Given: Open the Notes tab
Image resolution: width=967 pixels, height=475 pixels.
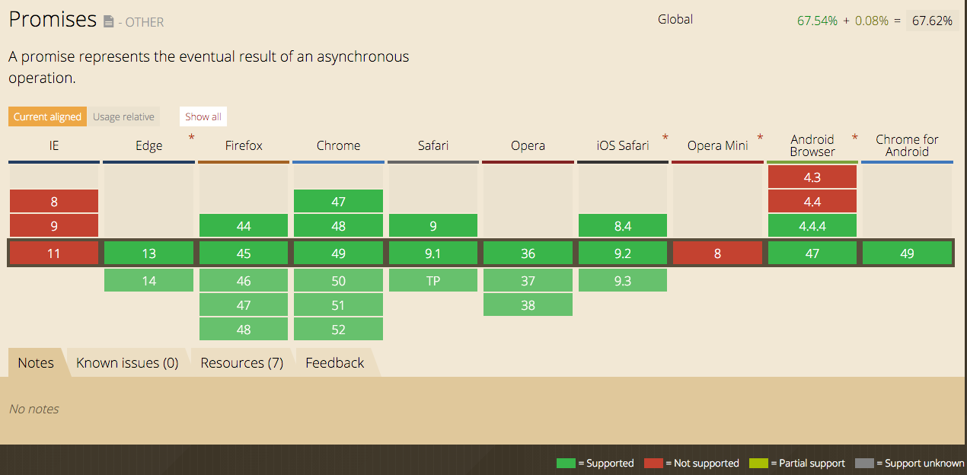Looking at the screenshot, I should click(x=36, y=362).
